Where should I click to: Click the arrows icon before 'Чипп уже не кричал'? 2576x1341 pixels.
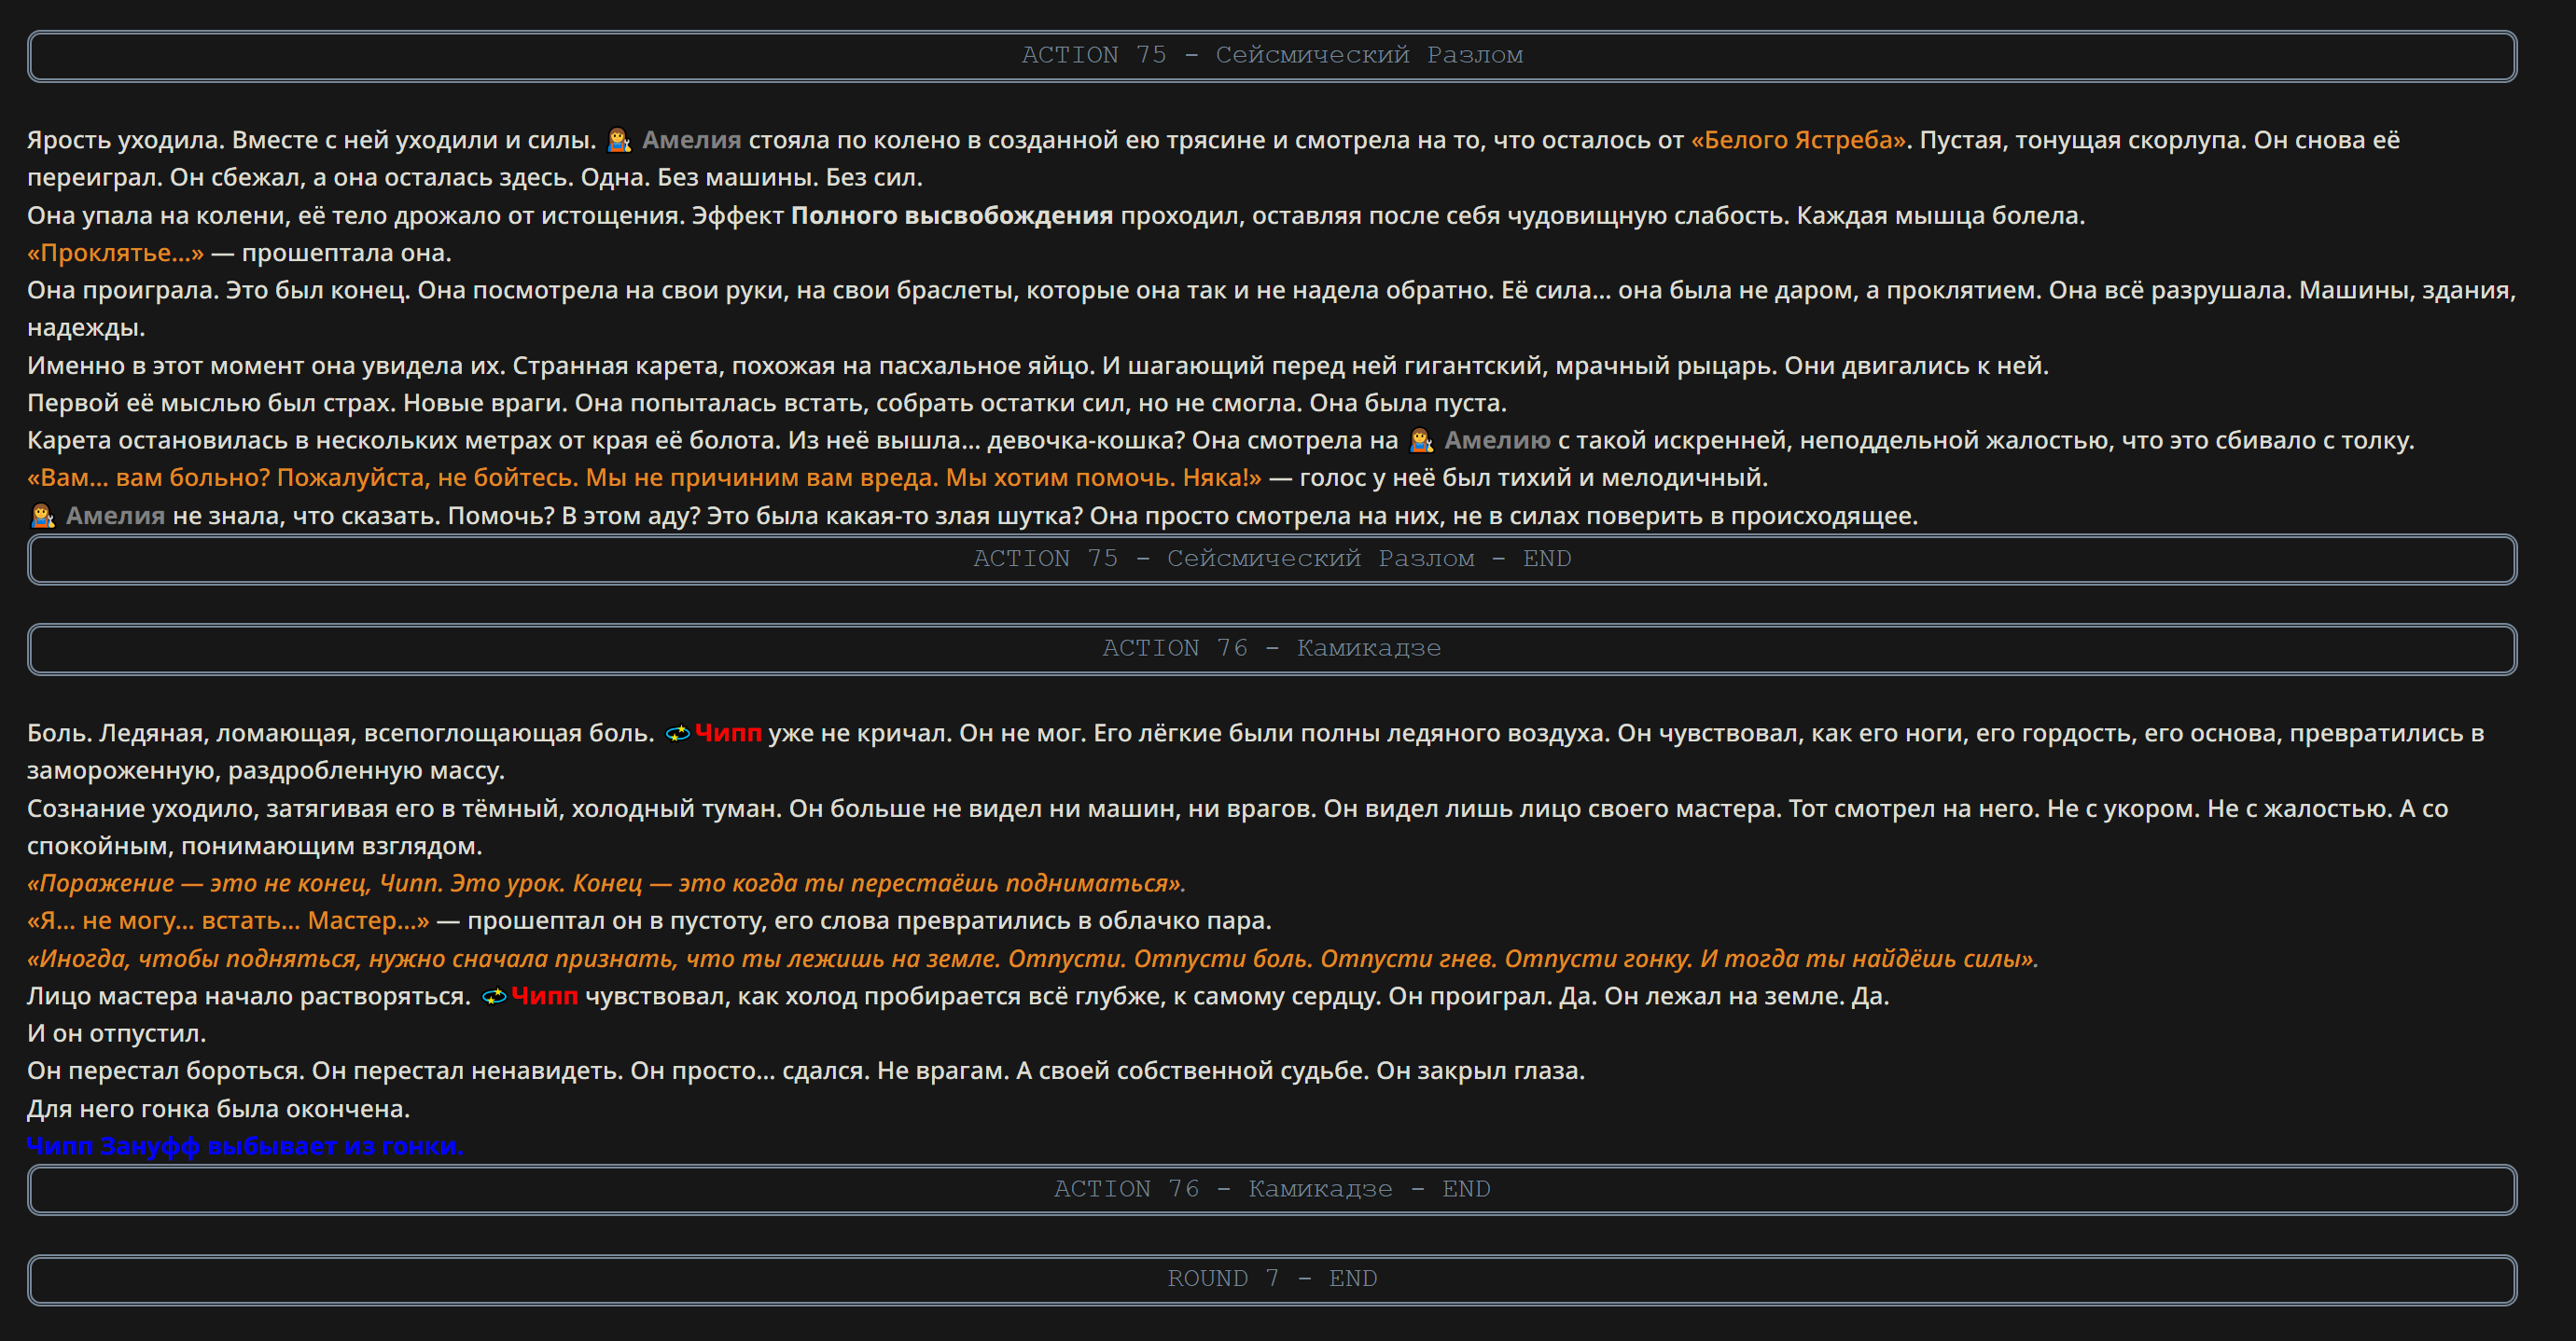point(678,734)
